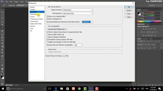Select the Clone Stamp tool
The image size is (163, 91).
(x=2, y=37)
